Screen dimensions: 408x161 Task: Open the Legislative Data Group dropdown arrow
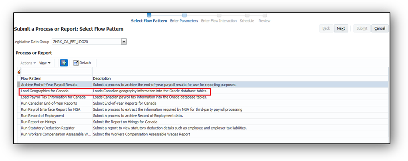coord(124,42)
